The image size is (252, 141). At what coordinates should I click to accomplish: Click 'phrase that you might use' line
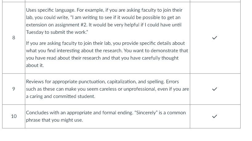(x=54, y=120)
